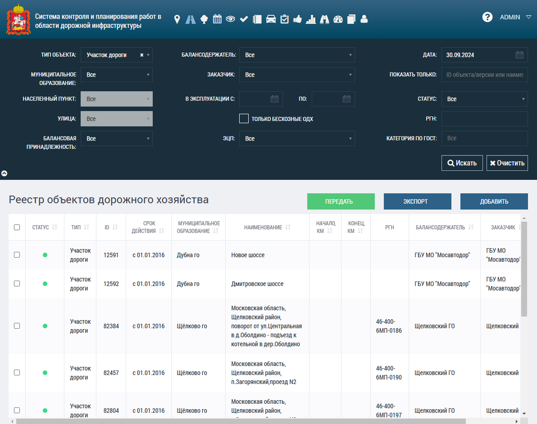The height and width of the screenshot is (424, 537).
Task: Click the user profile icon in navigation
Action: (364, 19)
